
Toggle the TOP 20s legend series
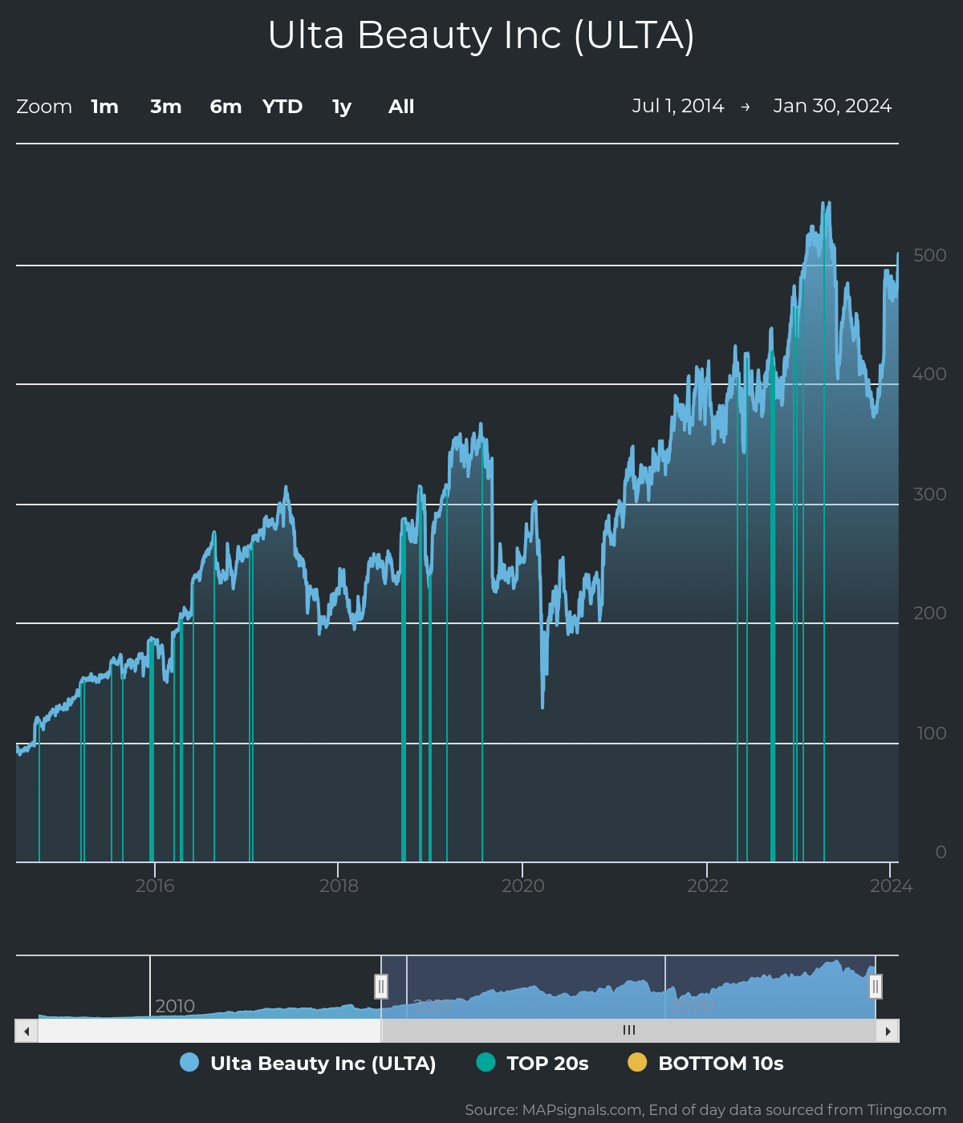pyautogui.click(x=533, y=1063)
